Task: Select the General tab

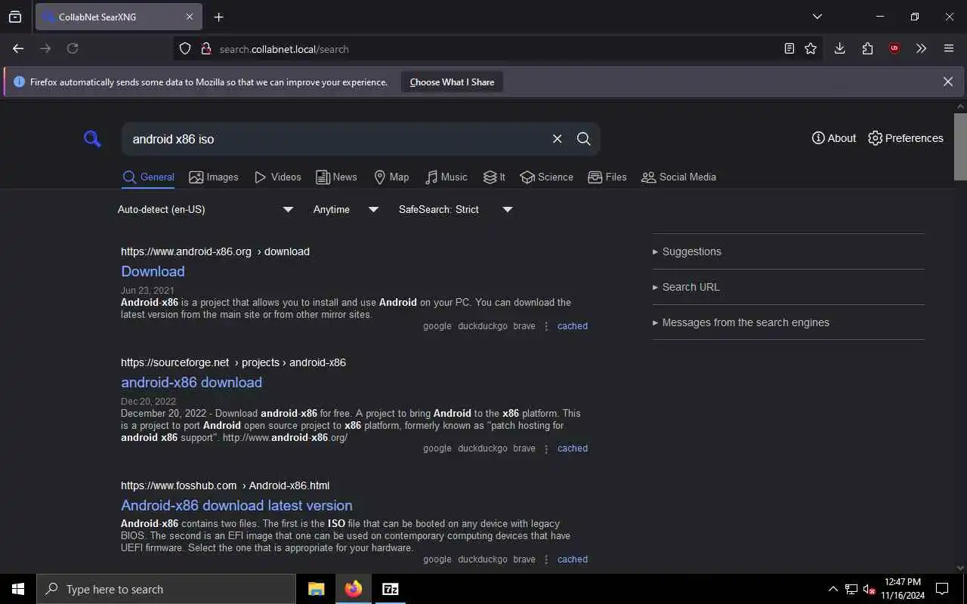Action: [x=148, y=177]
